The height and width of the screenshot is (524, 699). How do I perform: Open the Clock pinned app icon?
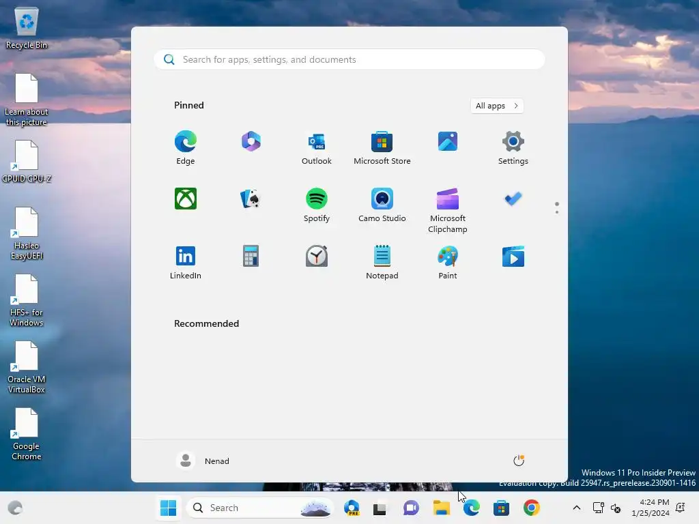click(317, 257)
